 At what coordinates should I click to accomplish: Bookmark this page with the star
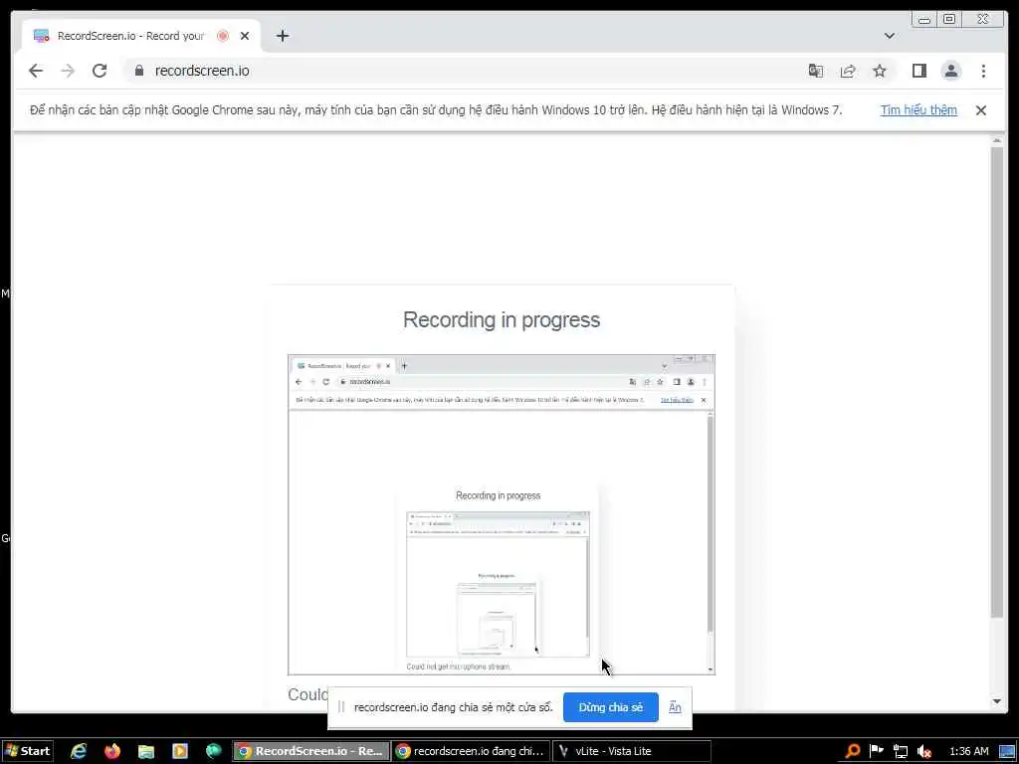click(880, 71)
